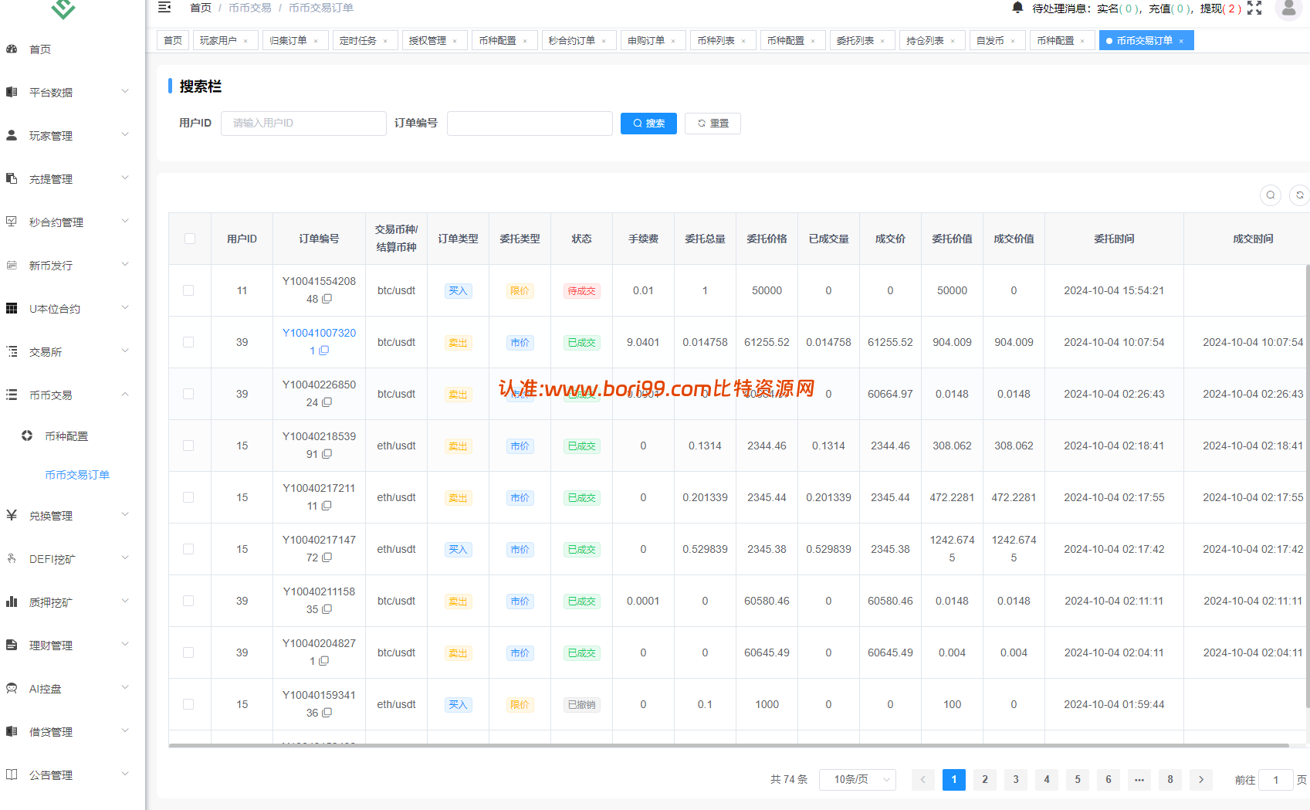Close the 币币交易订单 active tab
The height and width of the screenshot is (810, 1310).
pos(1181,41)
